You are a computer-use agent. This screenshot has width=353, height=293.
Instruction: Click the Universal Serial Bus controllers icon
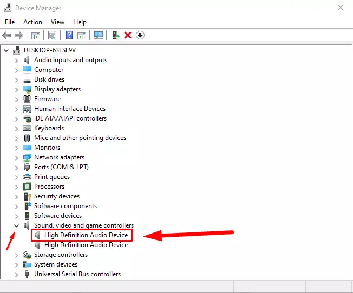pos(27,274)
